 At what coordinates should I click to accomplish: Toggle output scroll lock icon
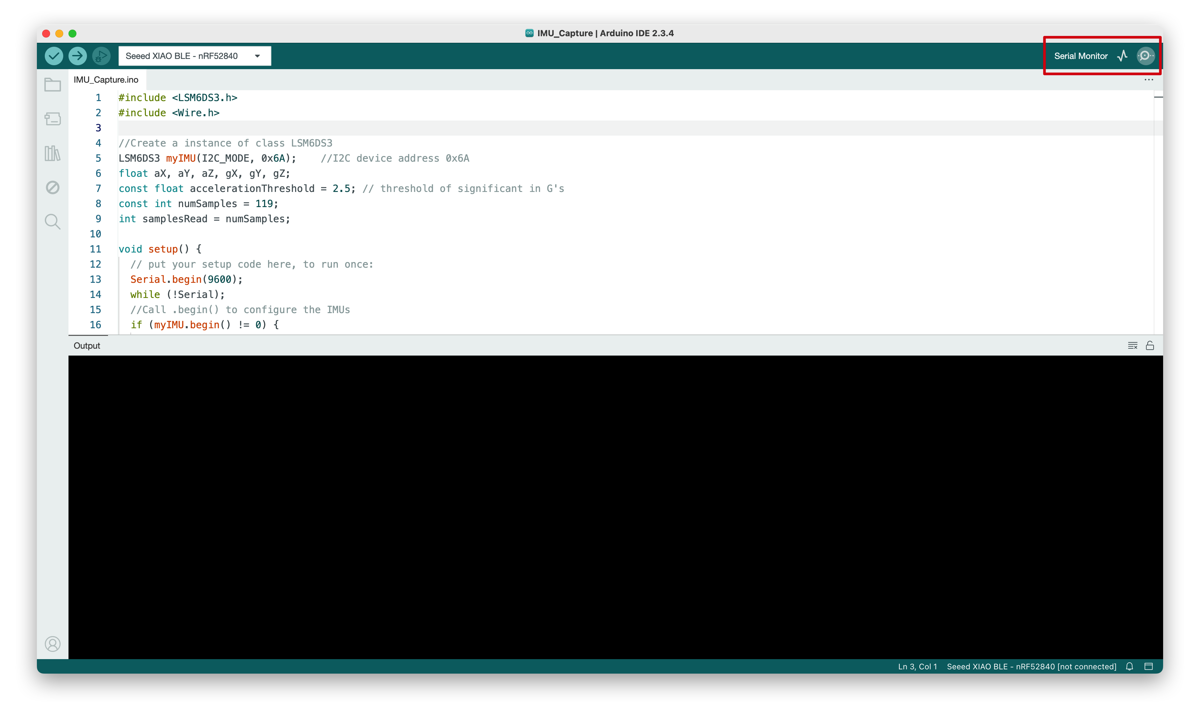click(x=1150, y=346)
